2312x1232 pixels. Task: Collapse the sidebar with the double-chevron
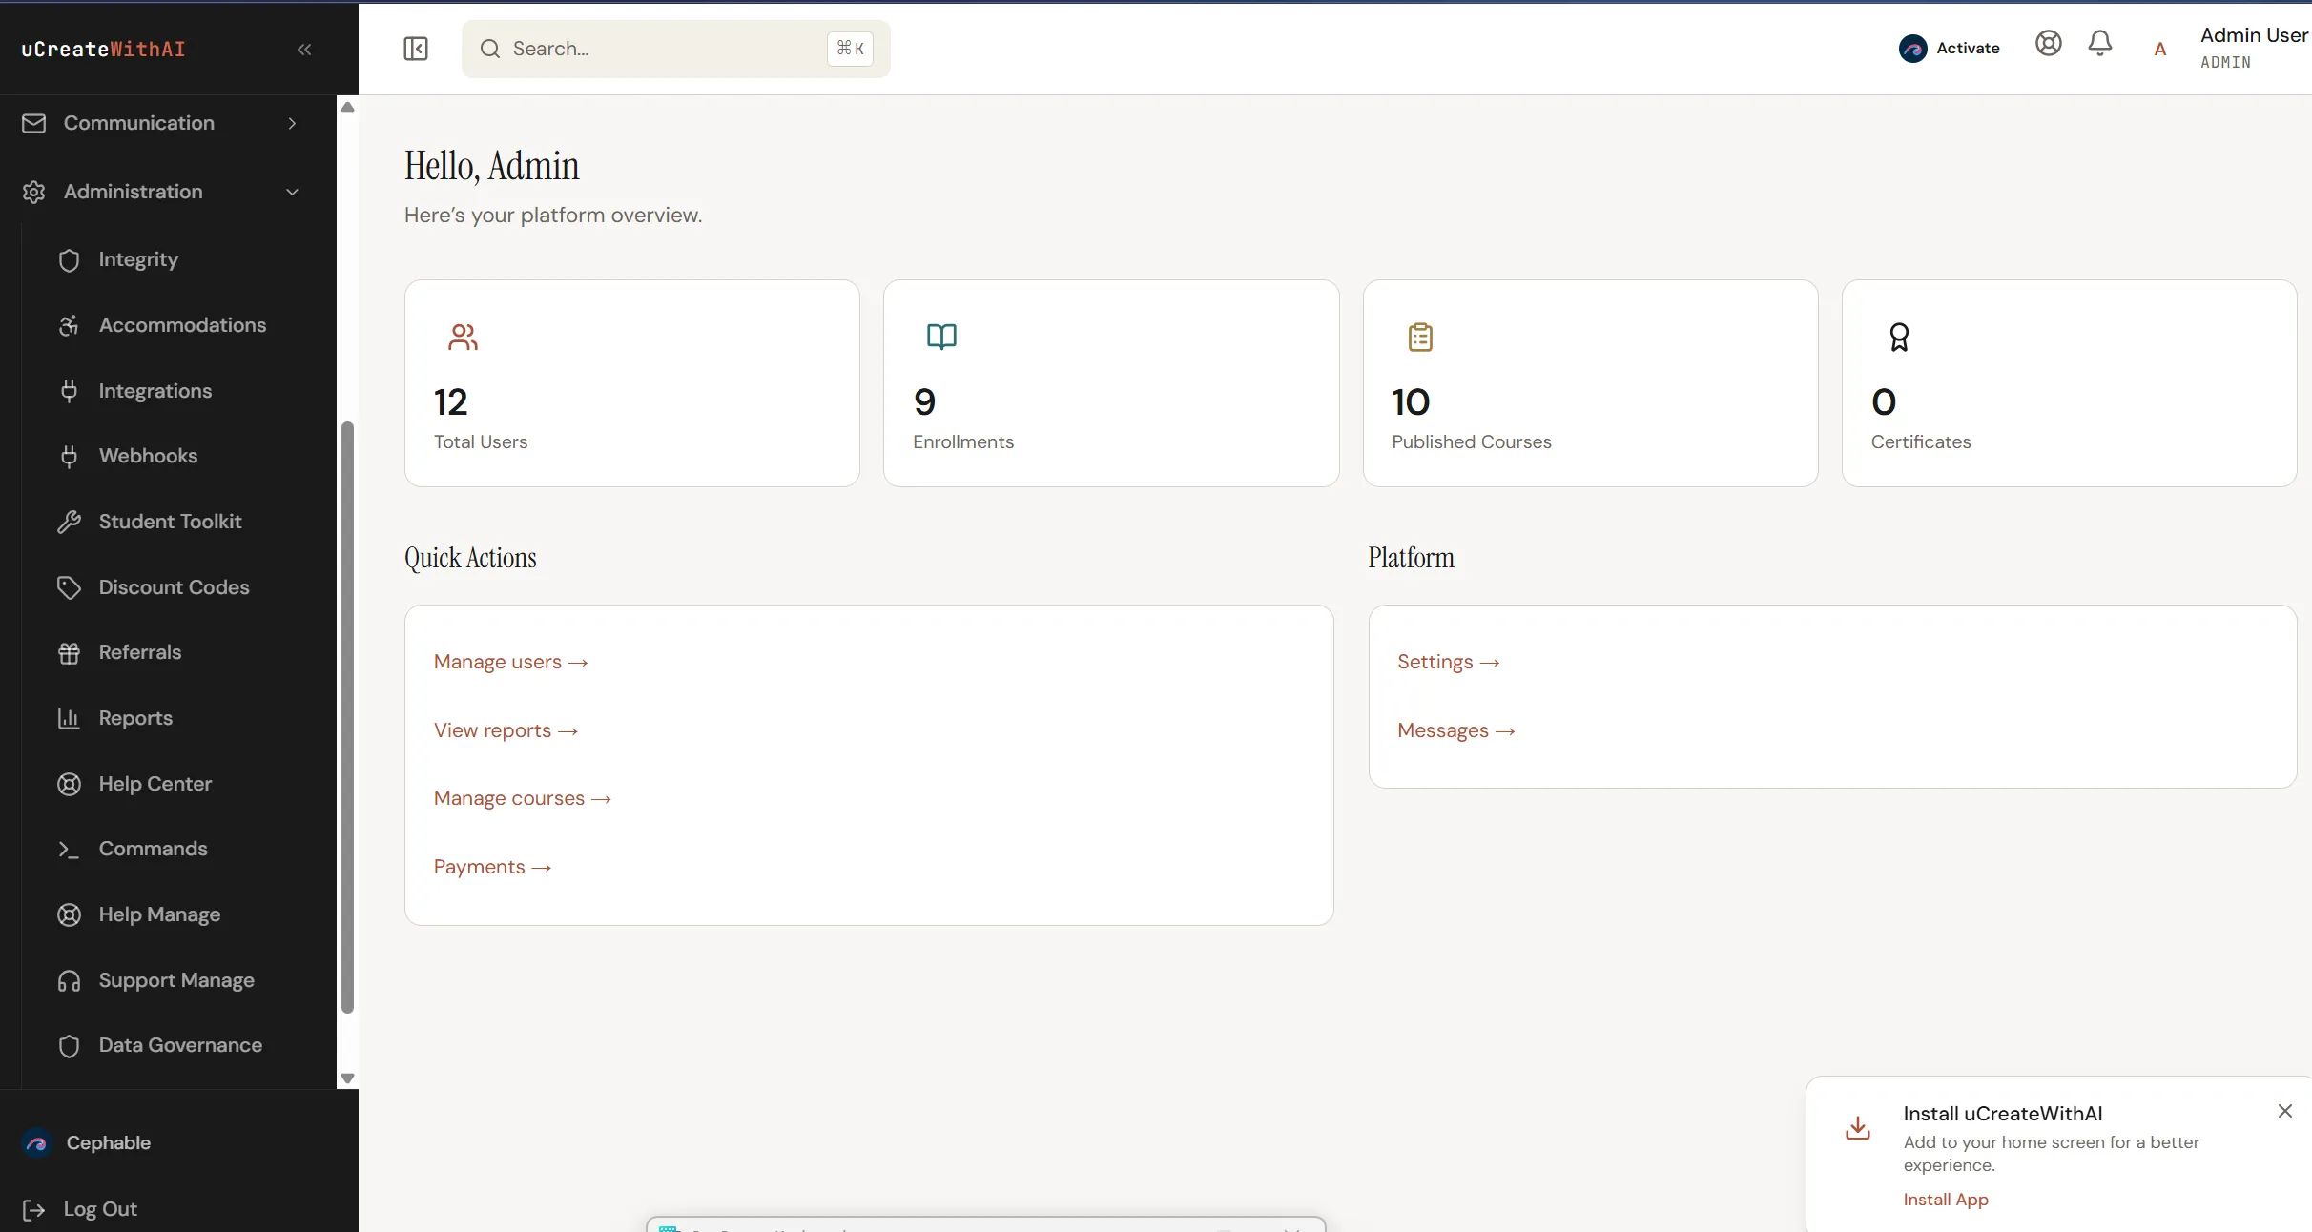coord(304,50)
